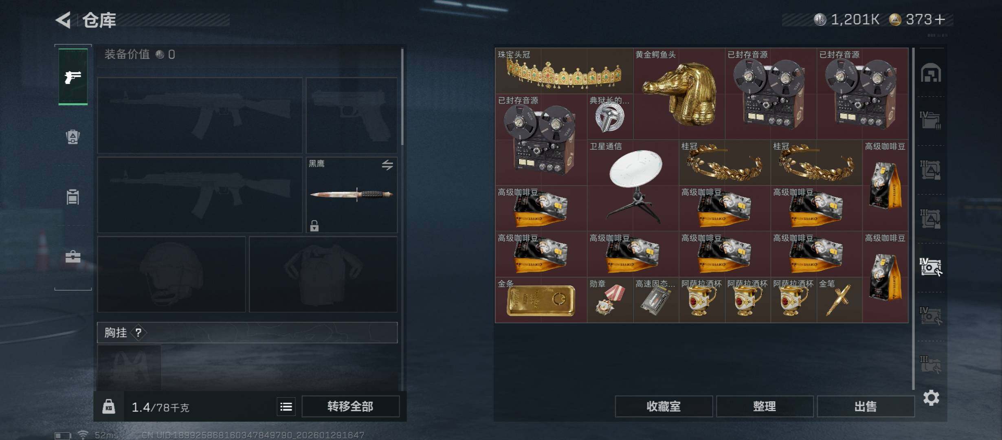Screen dimensions: 1002x440
Task: Select the weapons pistol tab in sidebar
Action: (x=73, y=77)
